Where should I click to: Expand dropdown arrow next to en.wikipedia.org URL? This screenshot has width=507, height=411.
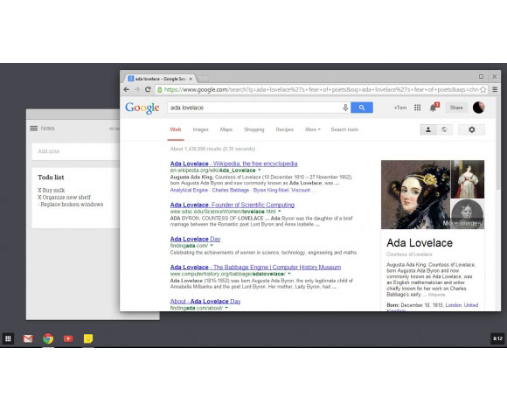(x=260, y=171)
